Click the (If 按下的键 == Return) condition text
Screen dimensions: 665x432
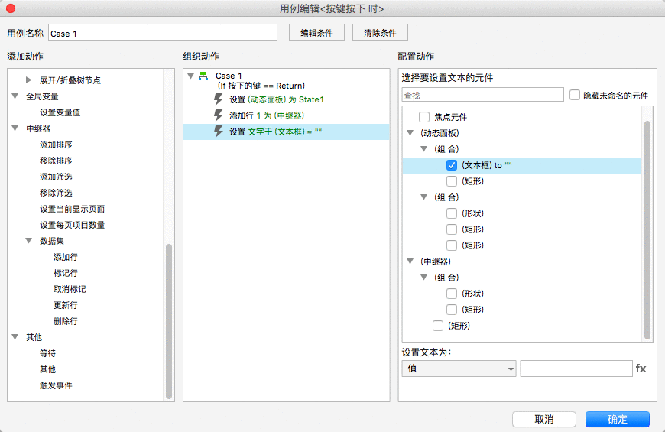coord(261,86)
